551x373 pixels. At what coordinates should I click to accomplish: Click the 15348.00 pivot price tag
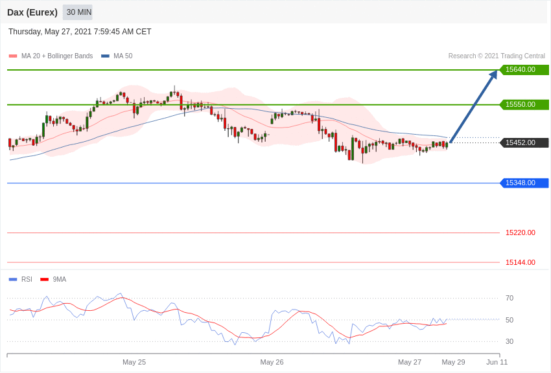coord(524,183)
